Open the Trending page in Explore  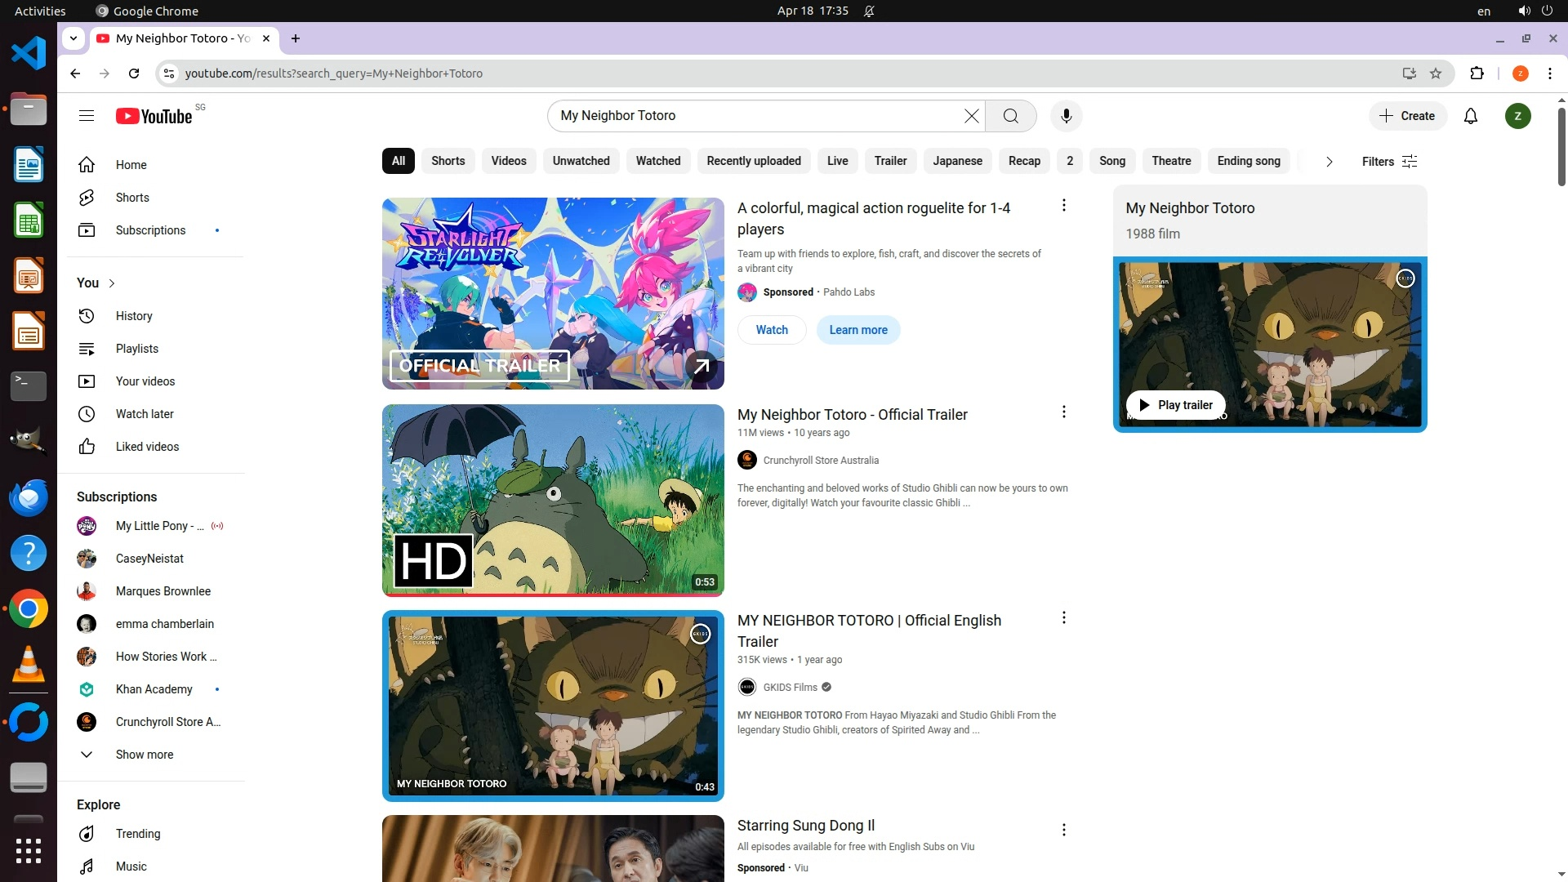137,834
